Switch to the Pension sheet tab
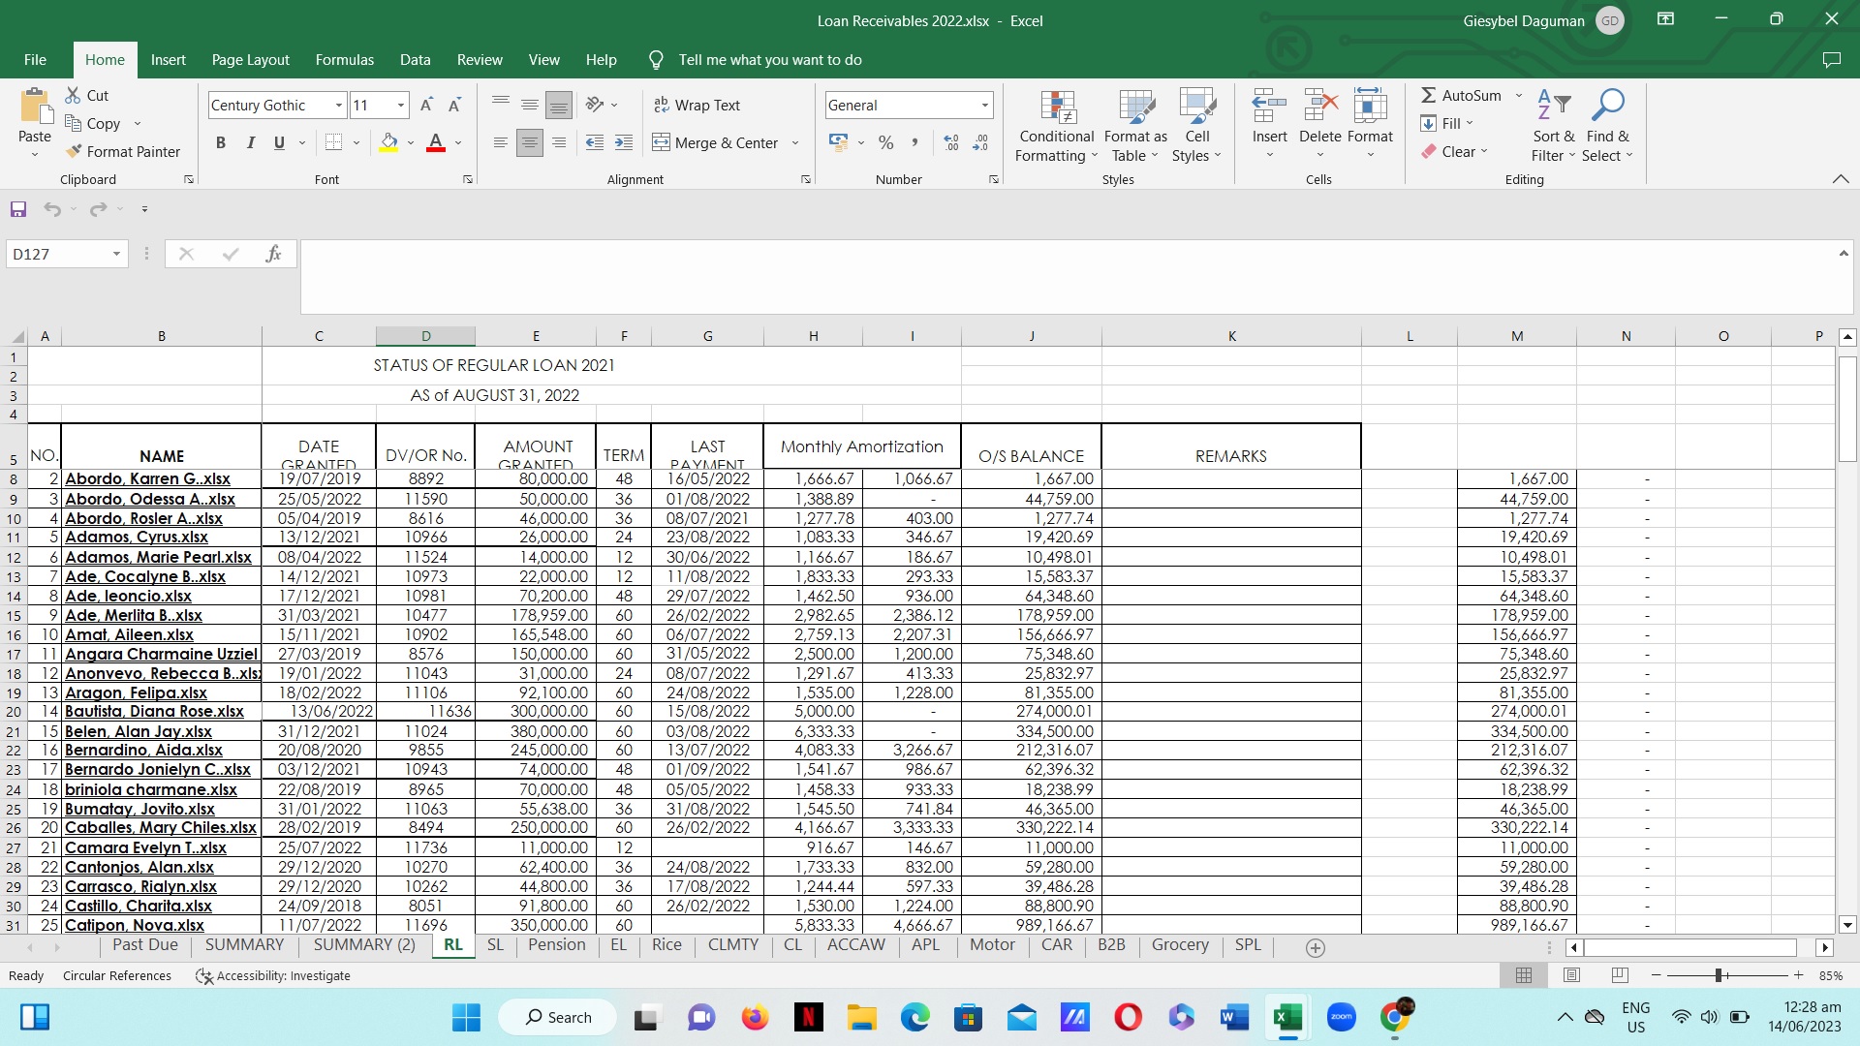Viewport: 1860px width, 1046px height. [x=556, y=945]
